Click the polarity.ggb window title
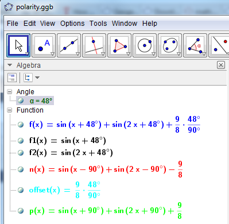The image size is (229, 224). click(x=34, y=7)
